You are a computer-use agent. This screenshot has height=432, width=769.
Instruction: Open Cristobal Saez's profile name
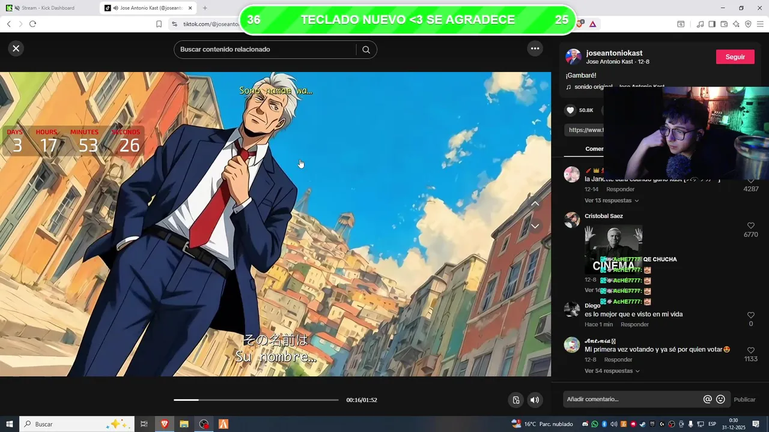pyautogui.click(x=604, y=216)
